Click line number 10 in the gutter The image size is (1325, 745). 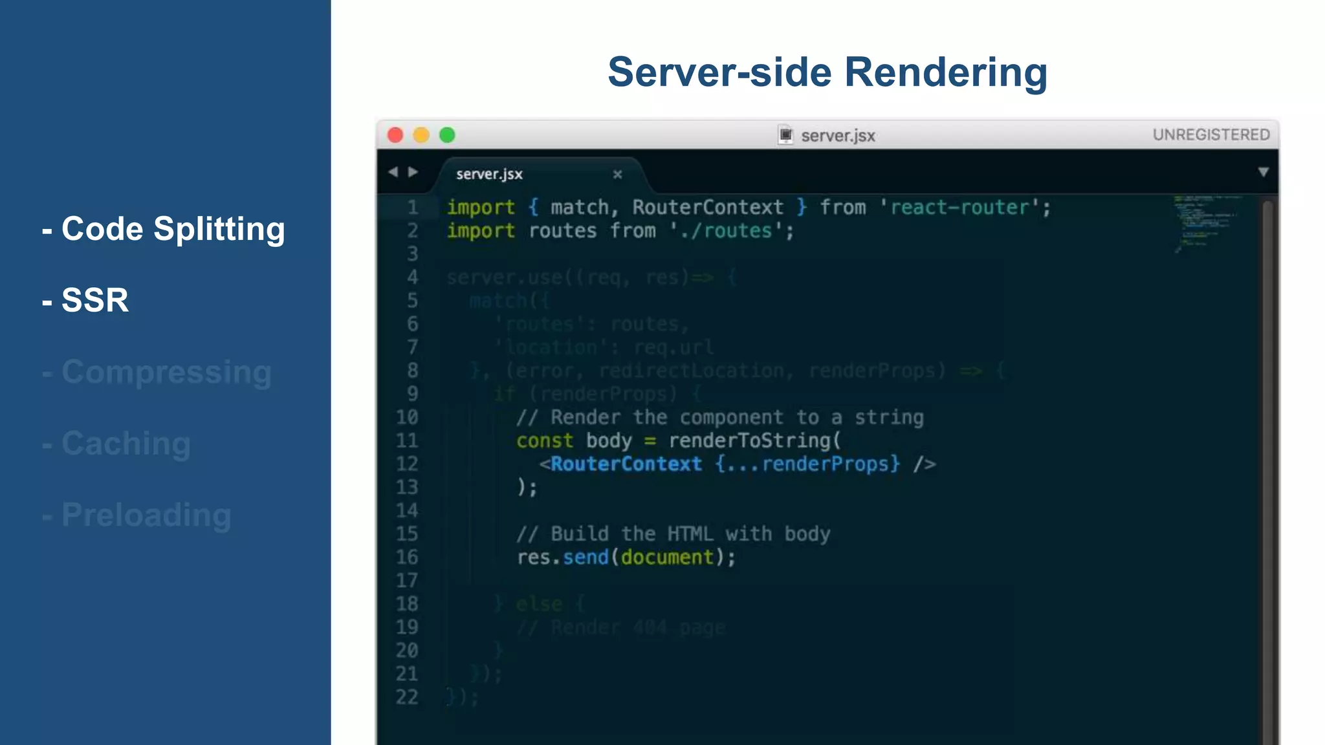407,417
